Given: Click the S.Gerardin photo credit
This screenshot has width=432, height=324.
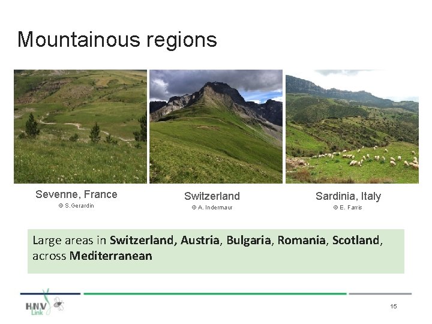Looking at the screenshot, I should [x=76, y=206].
